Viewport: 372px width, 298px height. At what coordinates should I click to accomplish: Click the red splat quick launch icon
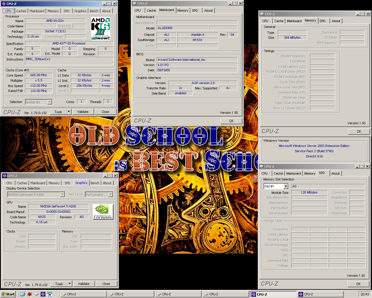(x=29, y=294)
